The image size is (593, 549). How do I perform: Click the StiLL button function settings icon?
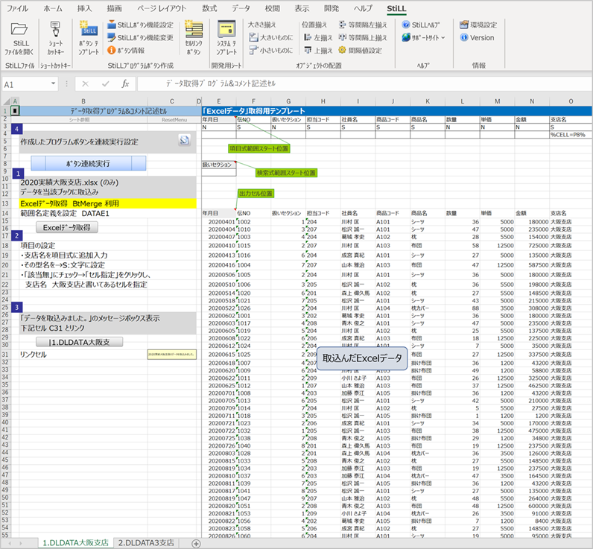[x=111, y=25]
